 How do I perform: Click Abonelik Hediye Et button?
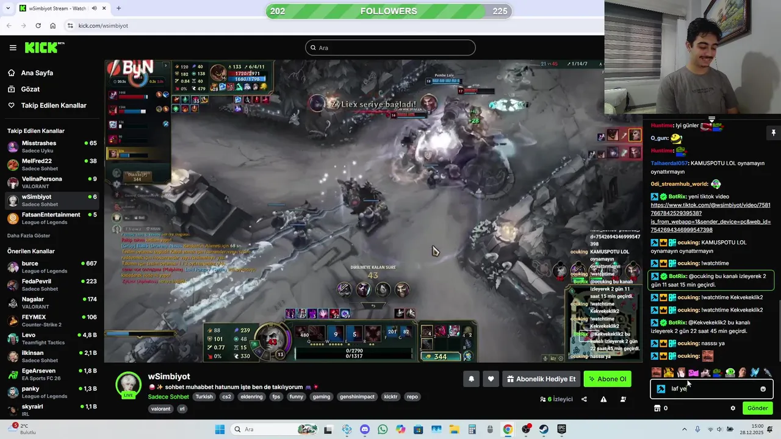(x=541, y=379)
